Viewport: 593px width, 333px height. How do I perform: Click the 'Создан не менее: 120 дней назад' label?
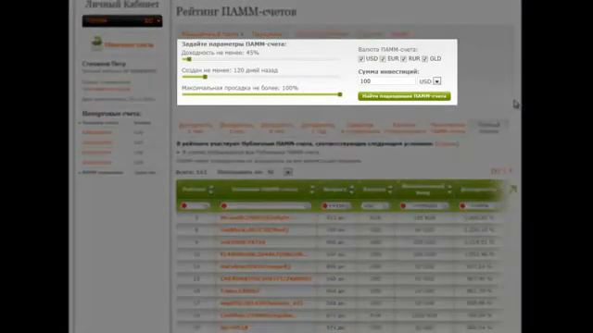pyautogui.click(x=230, y=70)
